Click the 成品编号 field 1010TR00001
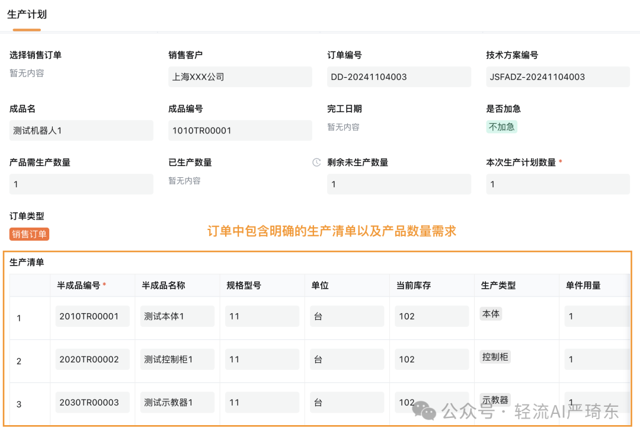The image size is (640, 437). pyautogui.click(x=240, y=130)
